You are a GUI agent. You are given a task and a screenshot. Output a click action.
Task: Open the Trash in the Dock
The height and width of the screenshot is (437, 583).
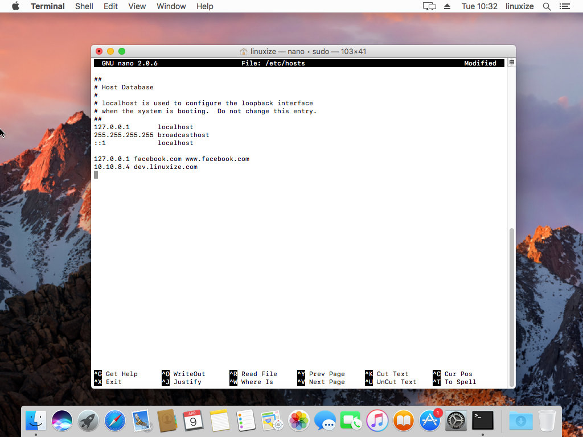tap(547, 422)
